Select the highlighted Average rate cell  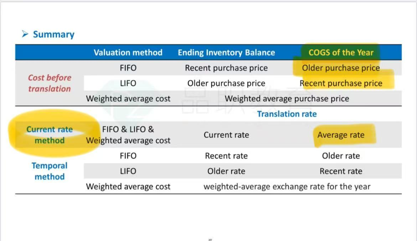coord(341,135)
